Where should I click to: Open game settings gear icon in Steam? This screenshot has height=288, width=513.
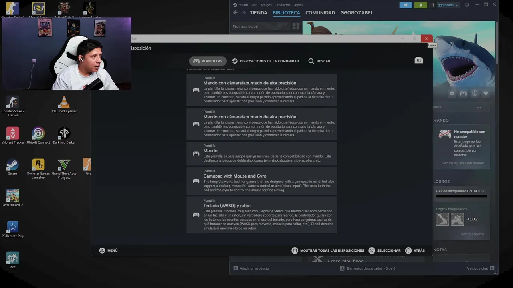(x=452, y=93)
